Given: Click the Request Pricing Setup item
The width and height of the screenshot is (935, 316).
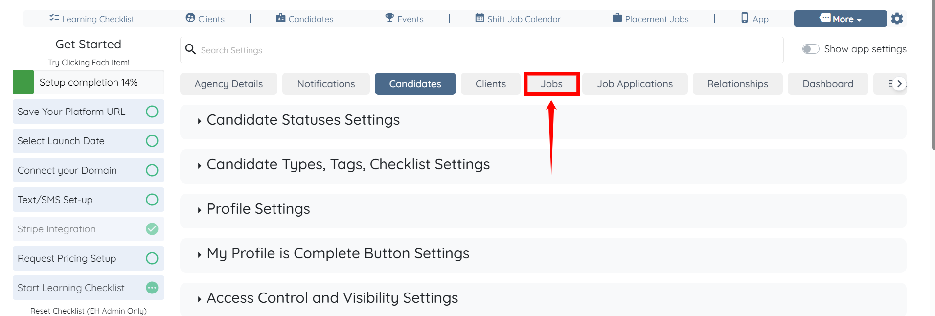Looking at the screenshot, I should pyautogui.click(x=67, y=258).
